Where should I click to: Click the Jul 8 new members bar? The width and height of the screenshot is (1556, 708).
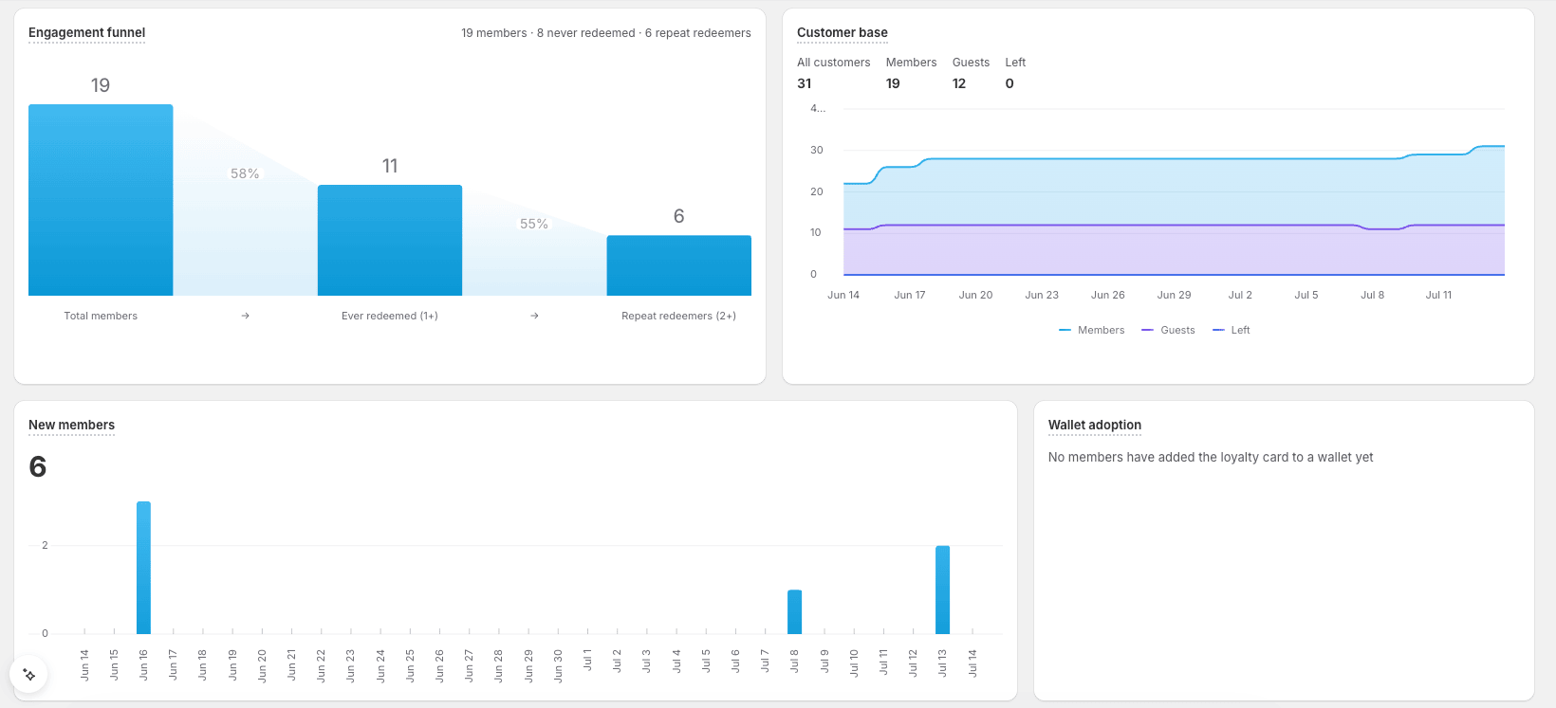click(795, 612)
